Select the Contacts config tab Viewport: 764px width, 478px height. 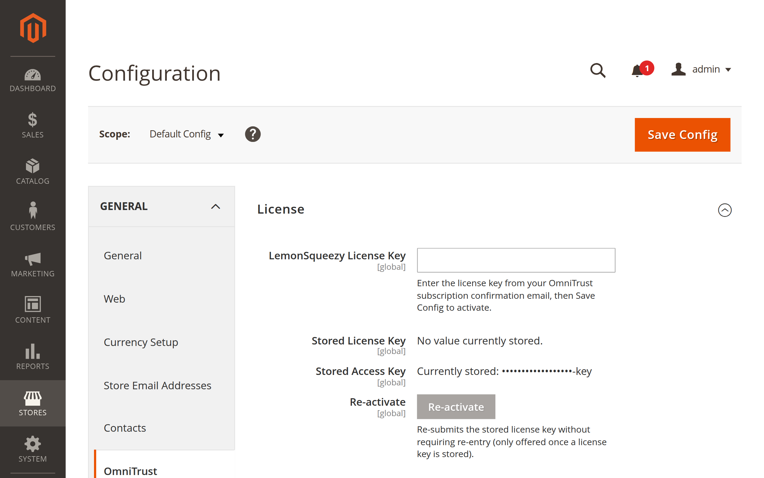[x=161, y=428]
